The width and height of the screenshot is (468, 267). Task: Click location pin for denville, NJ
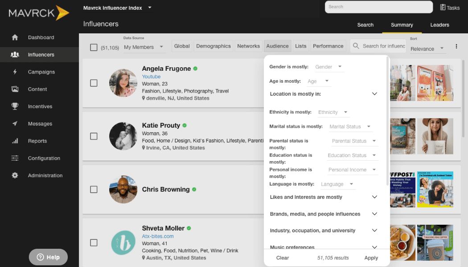click(x=144, y=98)
